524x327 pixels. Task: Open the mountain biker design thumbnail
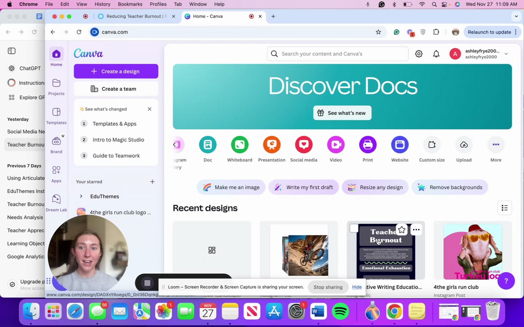click(x=299, y=250)
